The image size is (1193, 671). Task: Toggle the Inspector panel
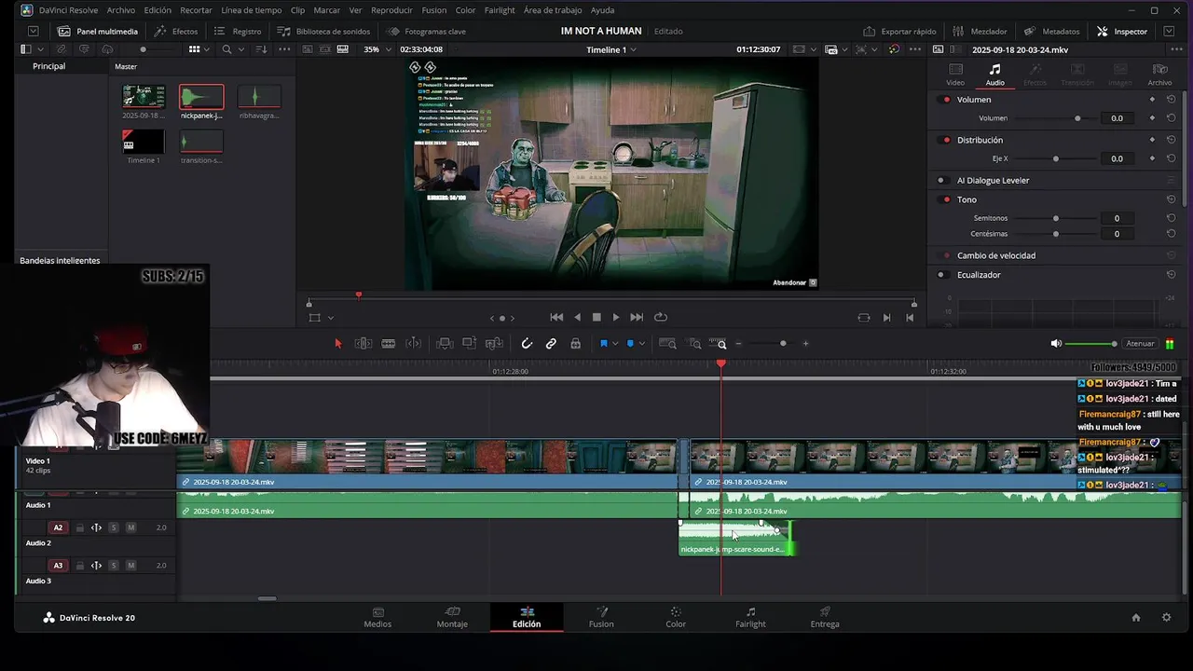[1122, 31]
